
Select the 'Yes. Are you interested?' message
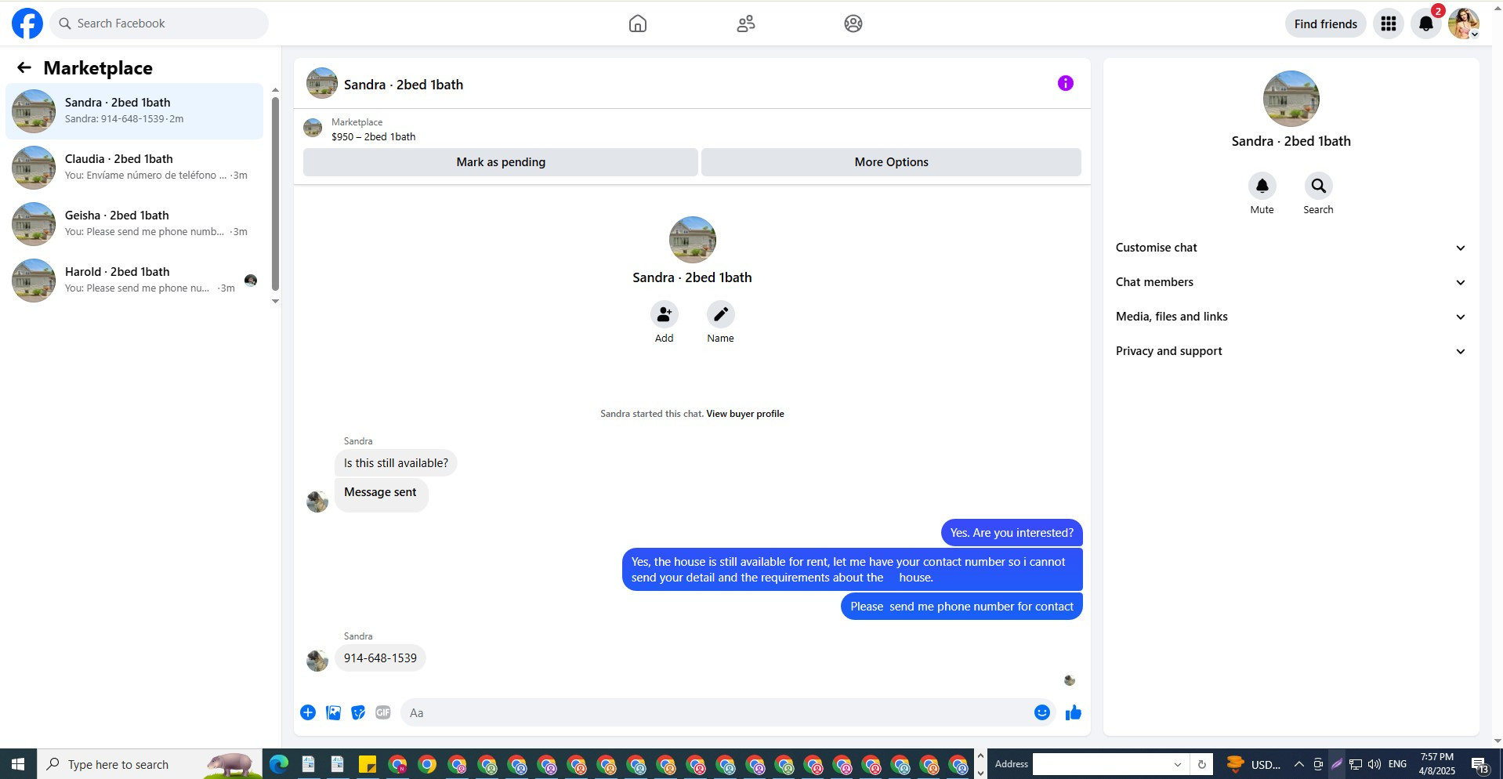[x=1012, y=533]
